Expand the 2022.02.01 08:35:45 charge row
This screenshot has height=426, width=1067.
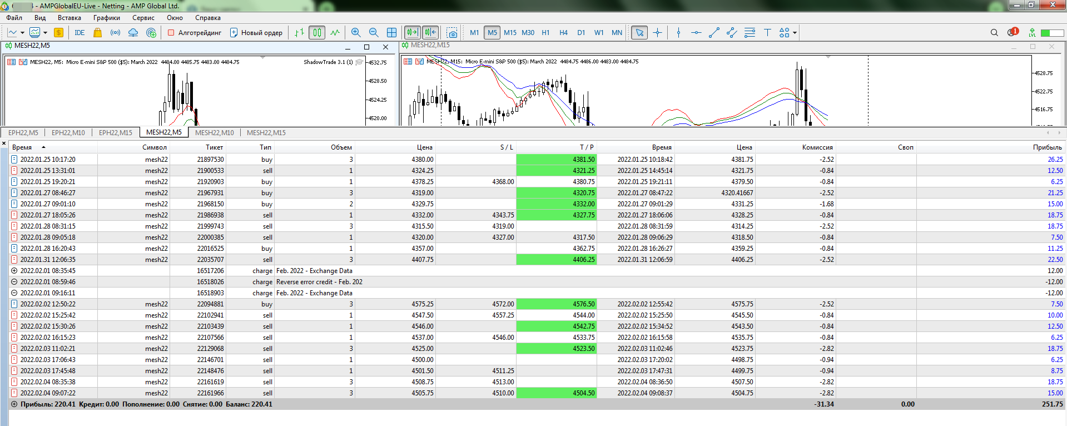click(14, 271)
